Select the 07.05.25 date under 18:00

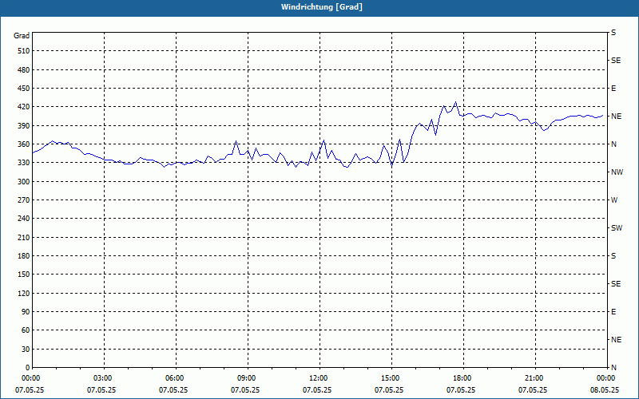[x=461, y=390]
